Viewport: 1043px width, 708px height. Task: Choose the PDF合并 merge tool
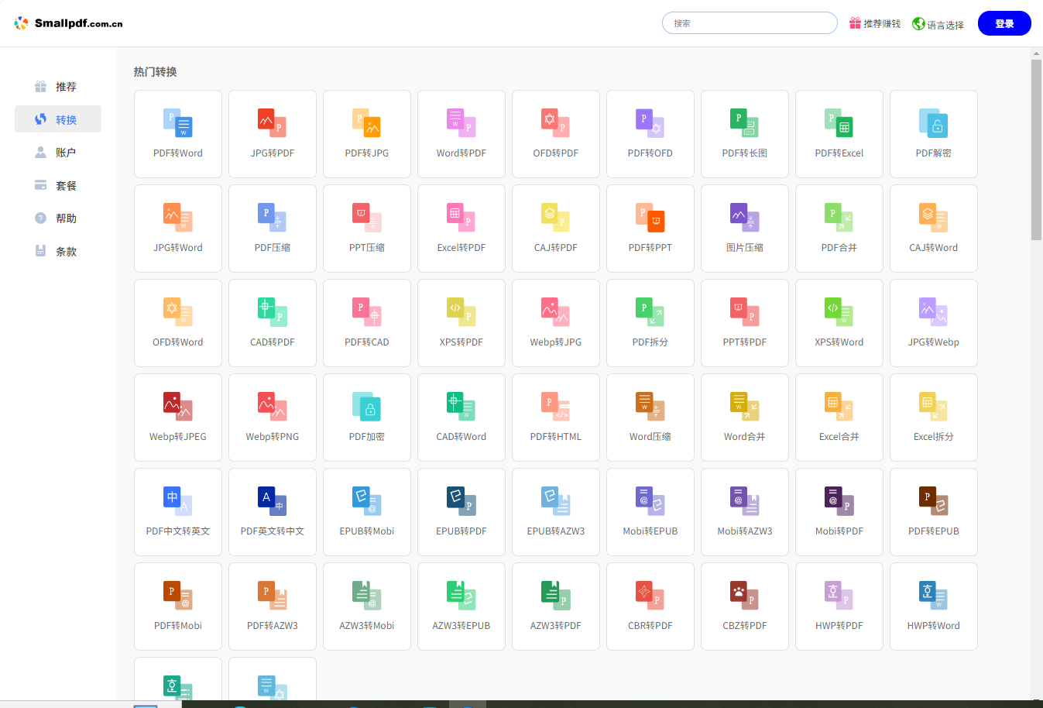[x=839, y=228]
